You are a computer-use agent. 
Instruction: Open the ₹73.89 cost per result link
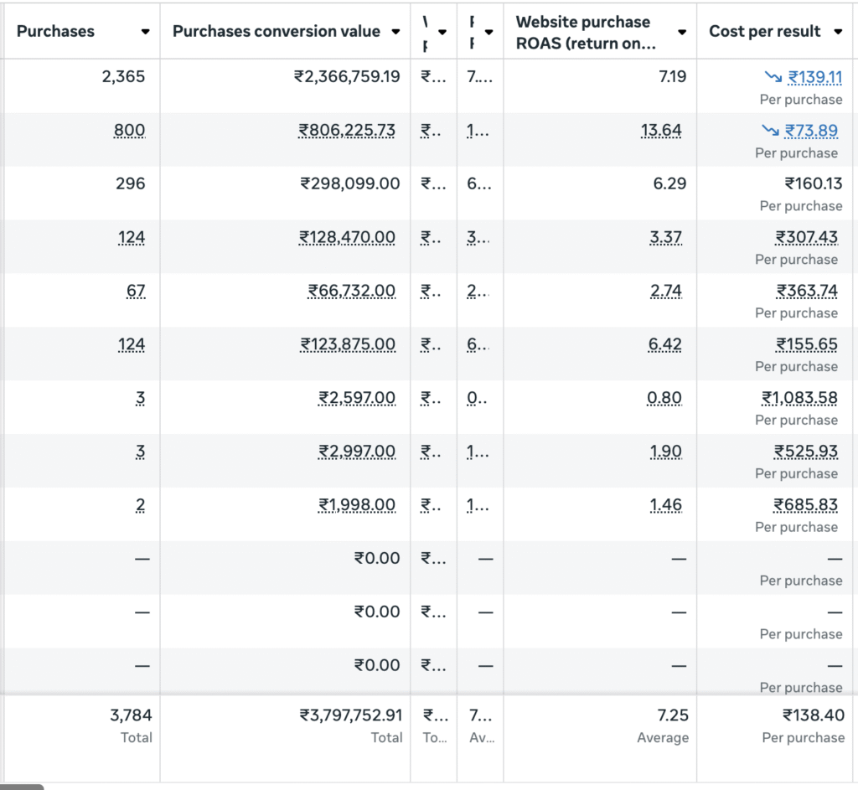pos(811,131)
